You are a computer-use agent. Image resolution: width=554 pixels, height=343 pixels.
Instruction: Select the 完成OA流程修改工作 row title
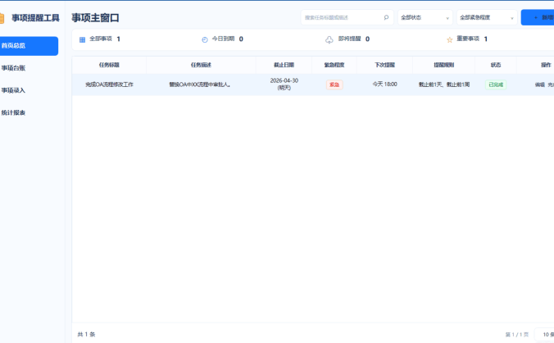(109, 85)
